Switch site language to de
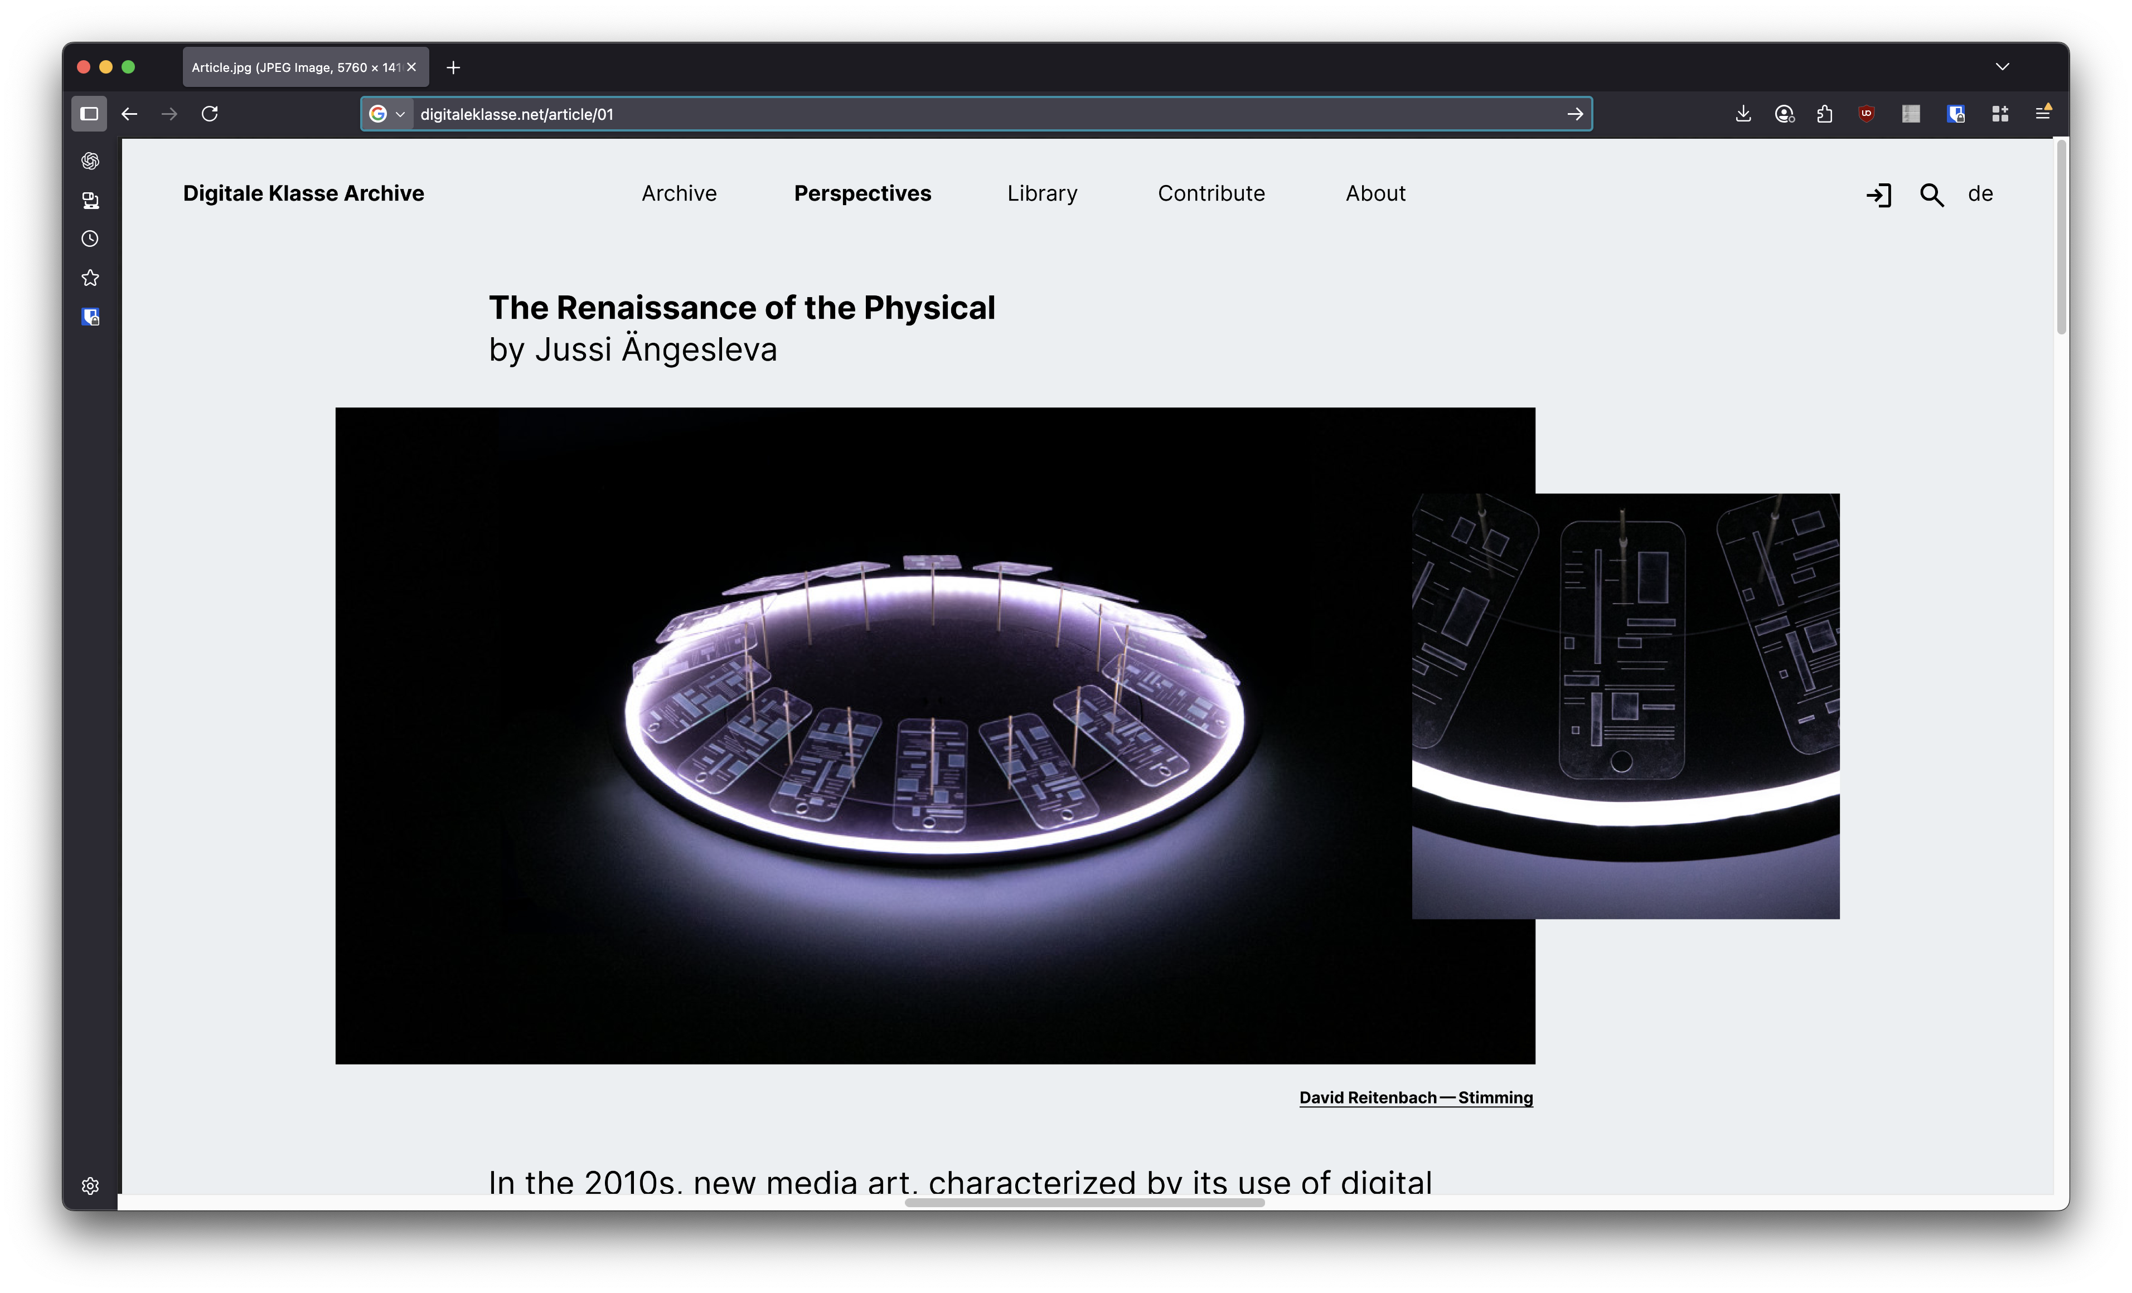Screen dimensions: 2132x1293 click(1980, 194)
